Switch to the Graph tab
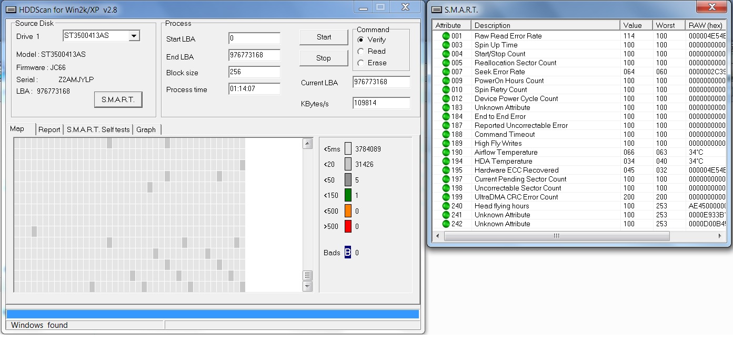The width and height of the screenshot is (733, 341). point(146,129)
